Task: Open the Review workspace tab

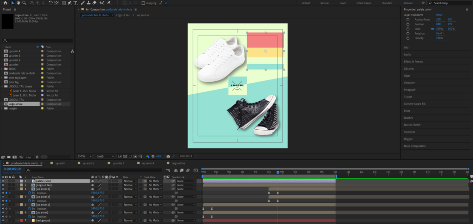Action: pyautogui.click(x=325, y=3)
